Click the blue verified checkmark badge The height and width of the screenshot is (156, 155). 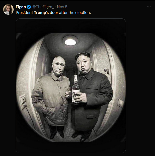(x=29, y=7)
